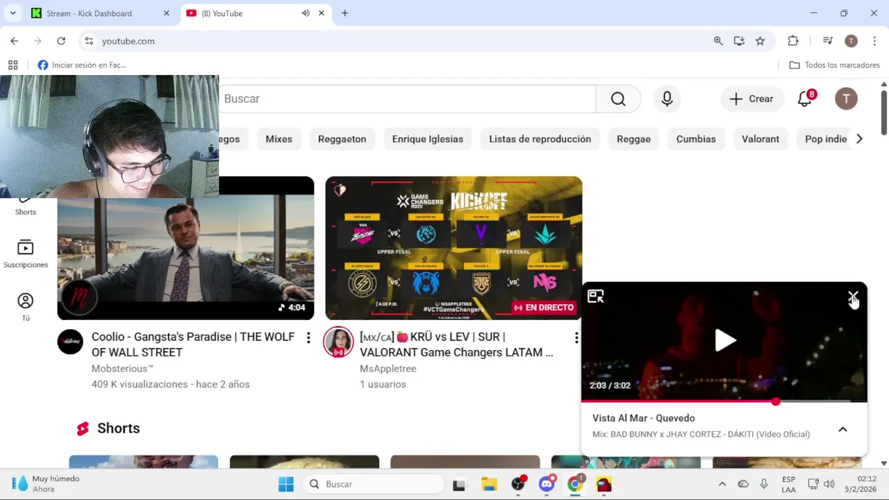Open the Suscripciones sidebar item
This screenshot has width=889, height=500.
tap(26, 253)
